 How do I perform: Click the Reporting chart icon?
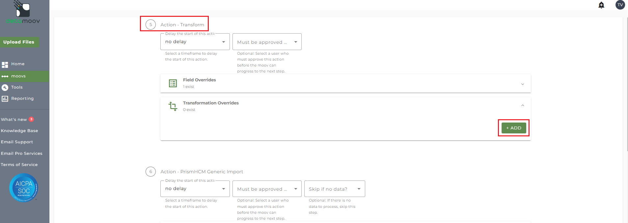(x=5, y=99)
